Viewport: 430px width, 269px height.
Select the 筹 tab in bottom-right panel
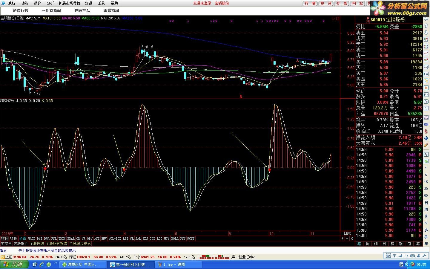coord(418,244)
